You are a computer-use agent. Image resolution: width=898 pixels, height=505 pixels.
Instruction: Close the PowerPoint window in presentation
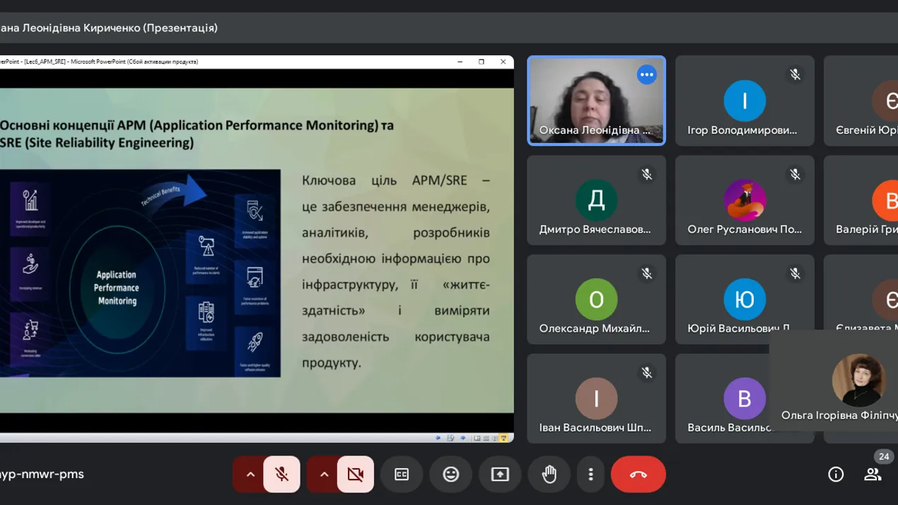503,62
